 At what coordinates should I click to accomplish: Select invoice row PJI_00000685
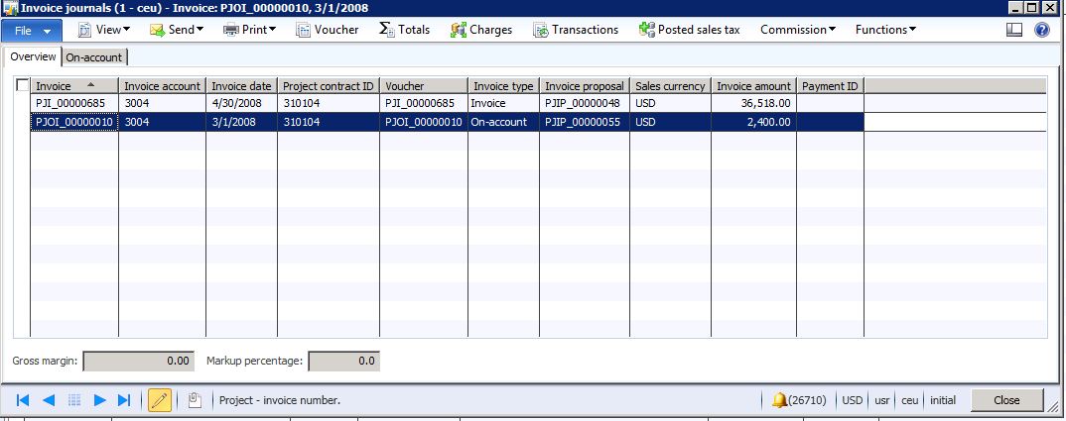74,103
